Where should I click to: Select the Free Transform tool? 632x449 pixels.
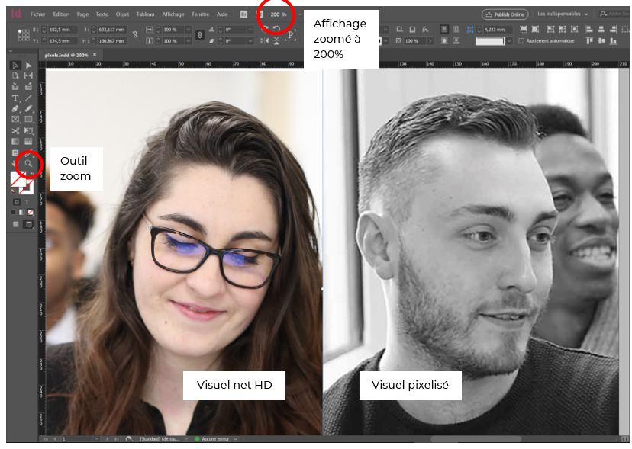click(x=28, y=131)
